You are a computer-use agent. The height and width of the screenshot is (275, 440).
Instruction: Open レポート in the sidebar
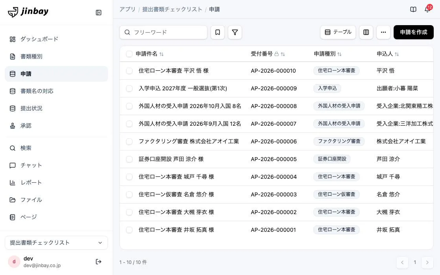57,183
